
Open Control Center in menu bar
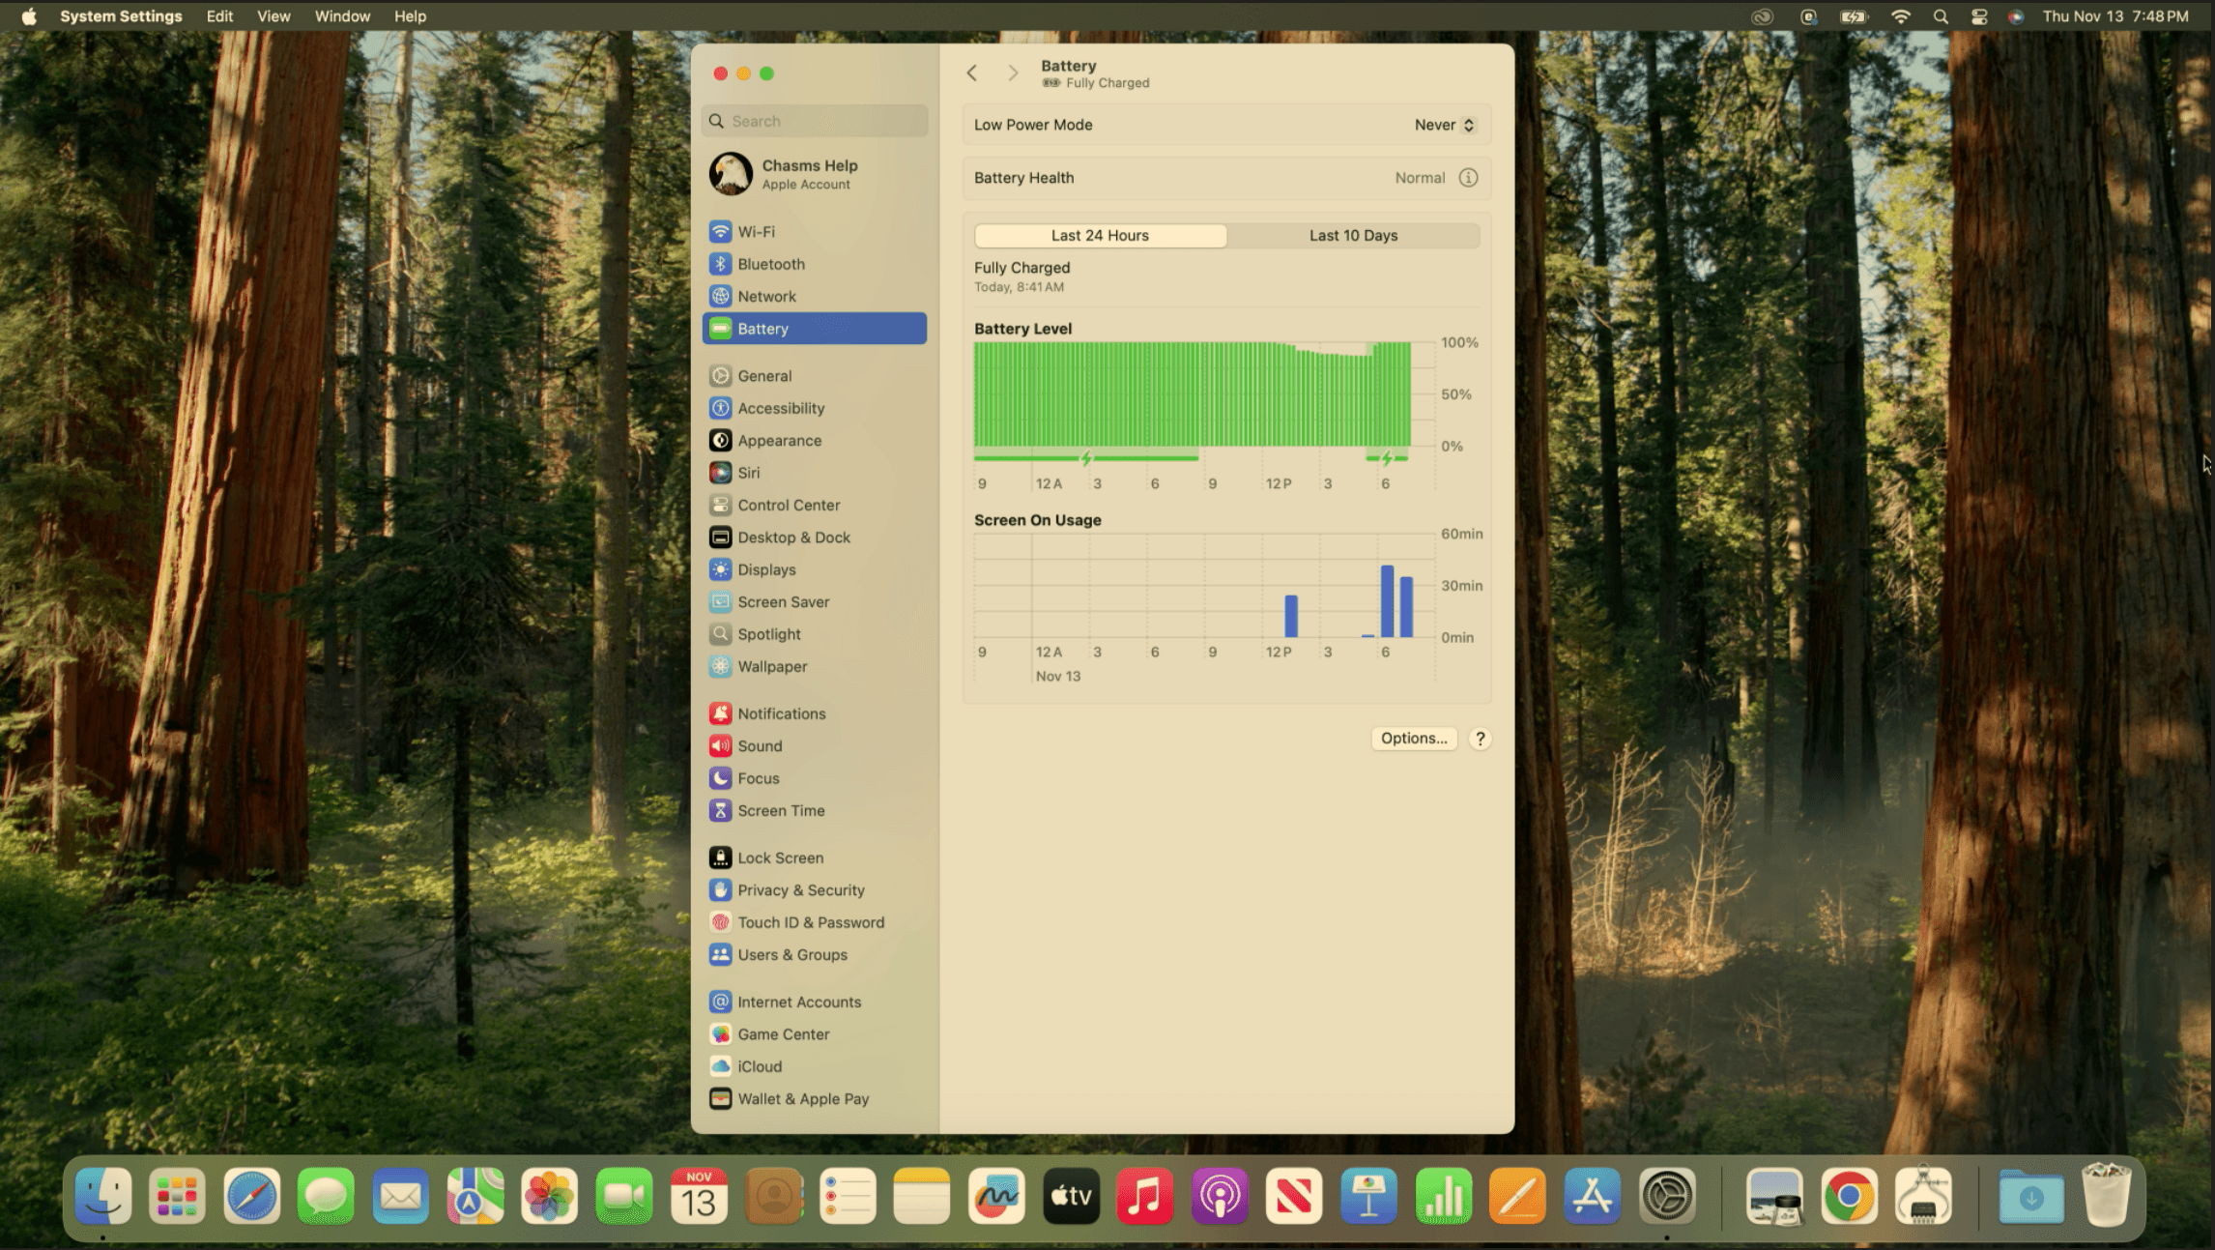click(1978, 16)
